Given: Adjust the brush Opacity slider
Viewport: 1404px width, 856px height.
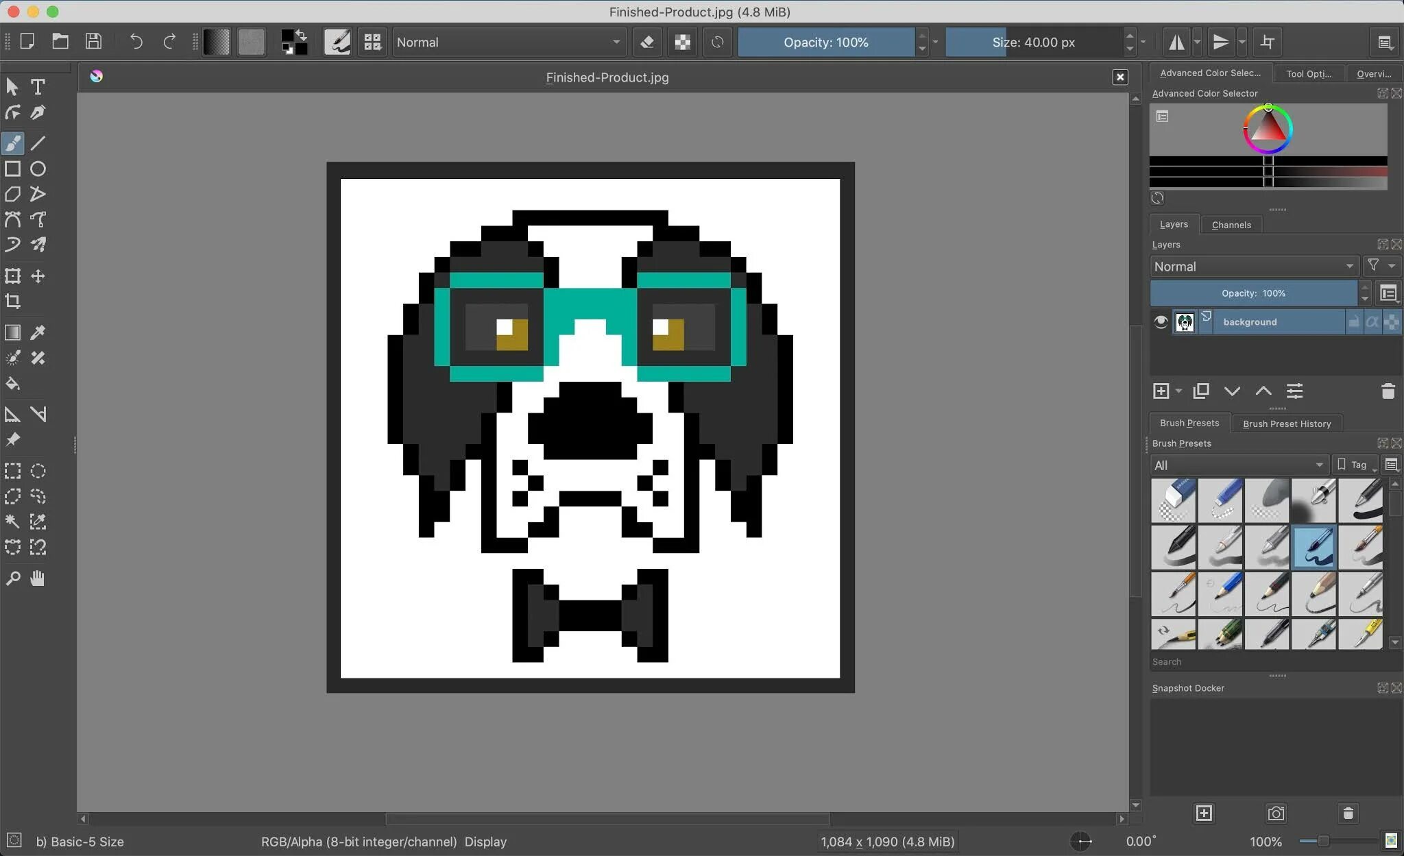Looking at the screenshot, I should tap(825, 42).
